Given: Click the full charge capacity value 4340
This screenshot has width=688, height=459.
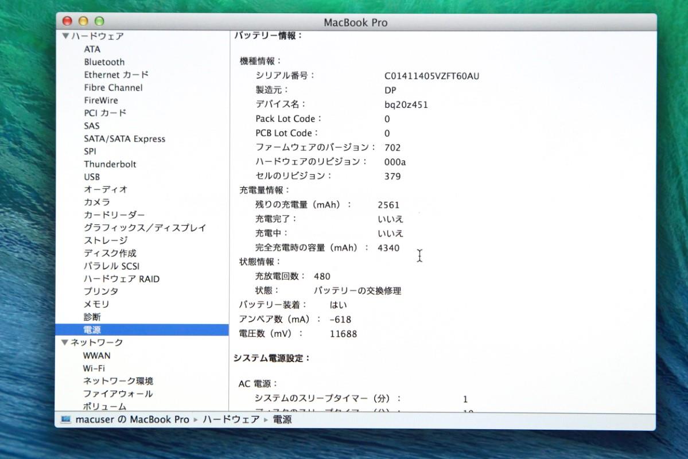Looking at the screenshot, I should coord(388,248).
